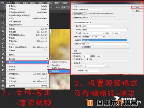Select the Spot Healing Brush tool
This screenshot has width=144, height=108.
pos(3,39)
